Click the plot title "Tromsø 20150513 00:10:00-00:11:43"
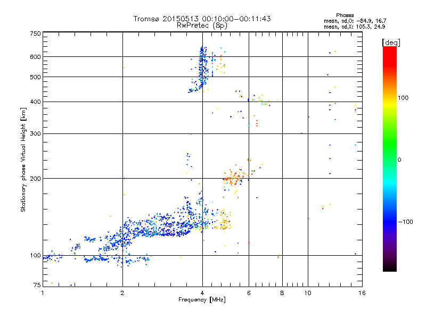The image size is (426, 319). coord(202,19)
